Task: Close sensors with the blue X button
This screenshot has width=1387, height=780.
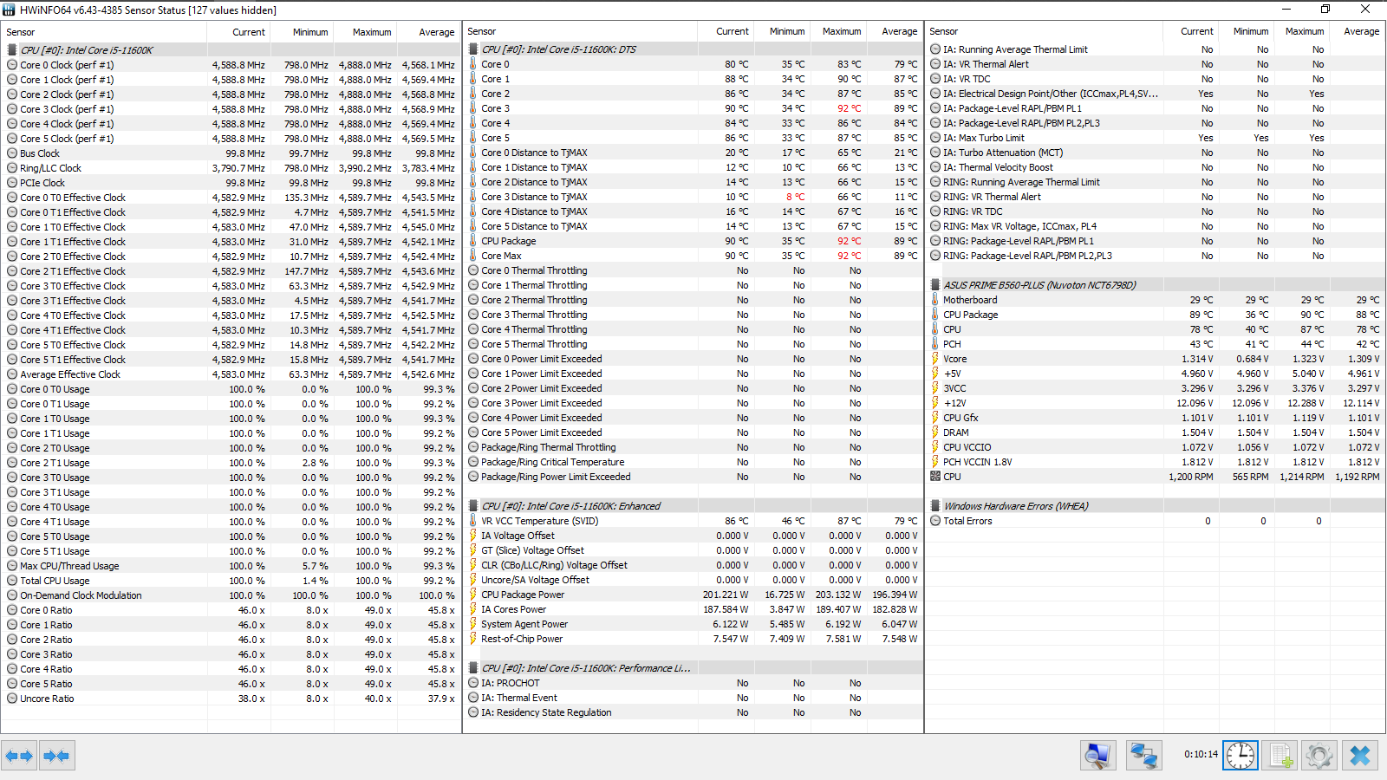Action: 1360,756
